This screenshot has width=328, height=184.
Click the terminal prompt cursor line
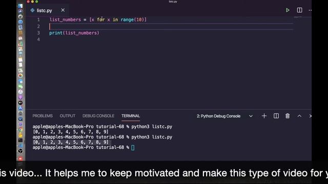[83, 148]
